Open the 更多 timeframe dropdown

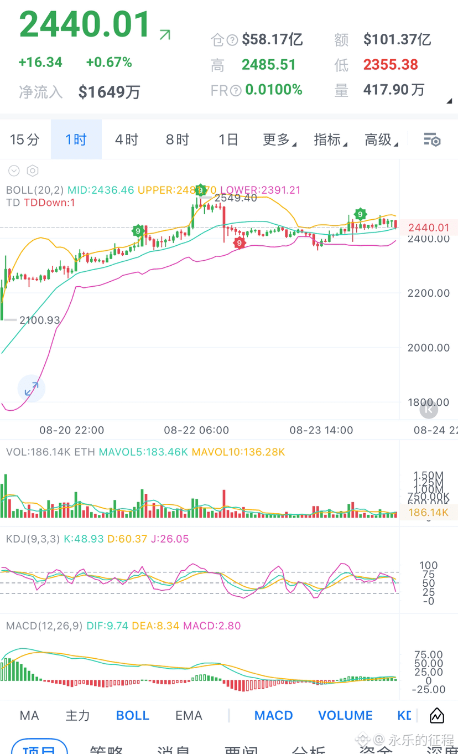tap(279, 140)
